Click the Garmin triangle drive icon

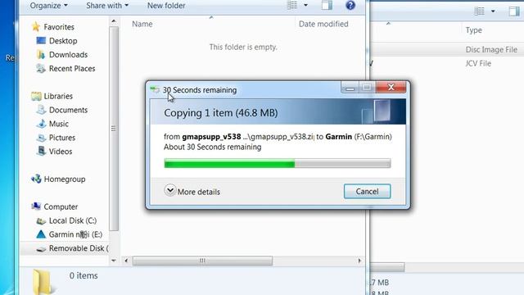tap(41, 234)
